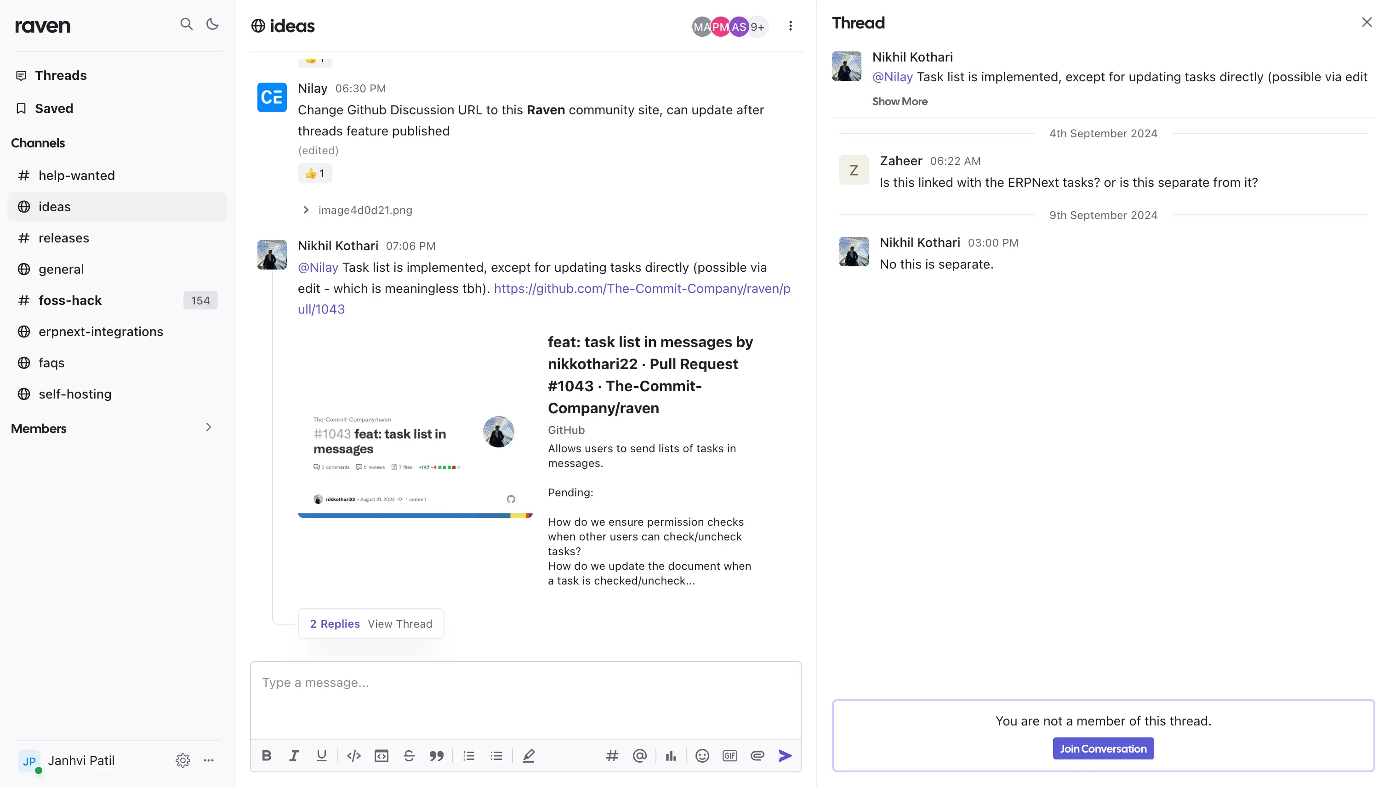Screen dimensions: 1390x787
Task: Toggle italic formatting in message editor
Action: (x=294, y=756)
